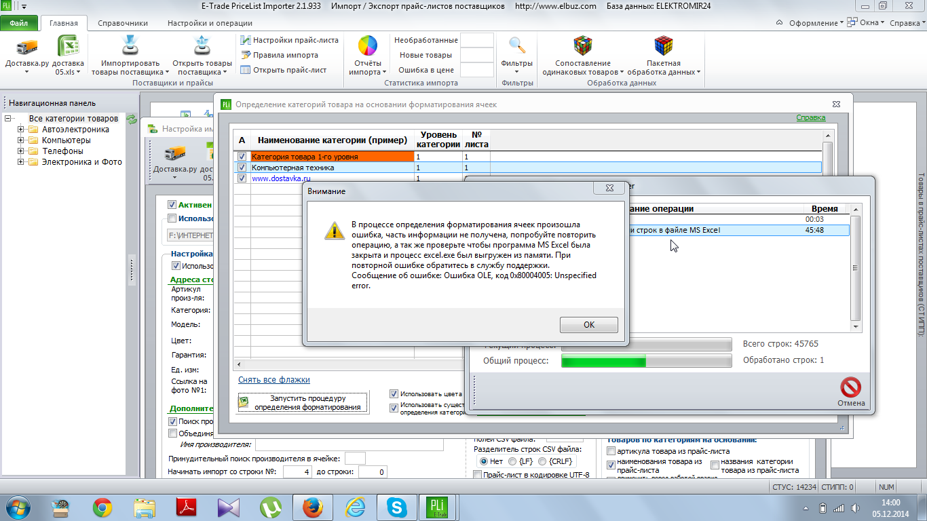The height and width of the screenshot is (521, 927).
Task: Select Компьютеры in the navigation tree
Action: [x=66, y=140]
